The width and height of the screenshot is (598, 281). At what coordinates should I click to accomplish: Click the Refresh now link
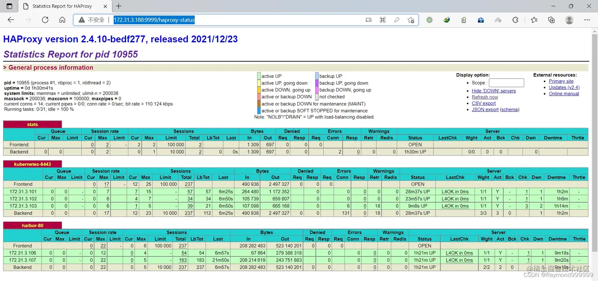click(485, 97)
